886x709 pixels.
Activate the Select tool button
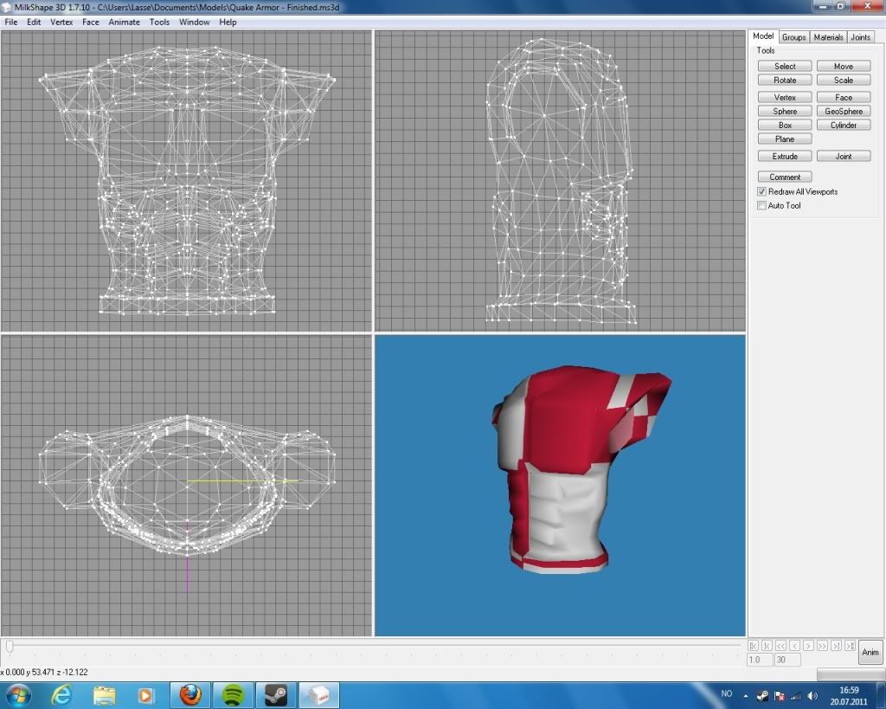pos(785,66)
